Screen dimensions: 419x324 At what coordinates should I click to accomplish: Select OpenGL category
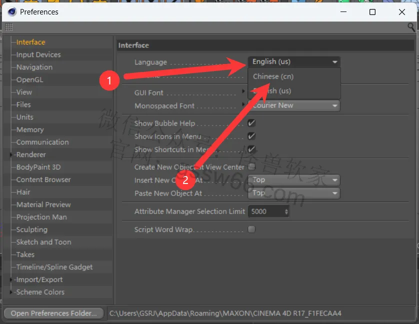coord(29,79)
